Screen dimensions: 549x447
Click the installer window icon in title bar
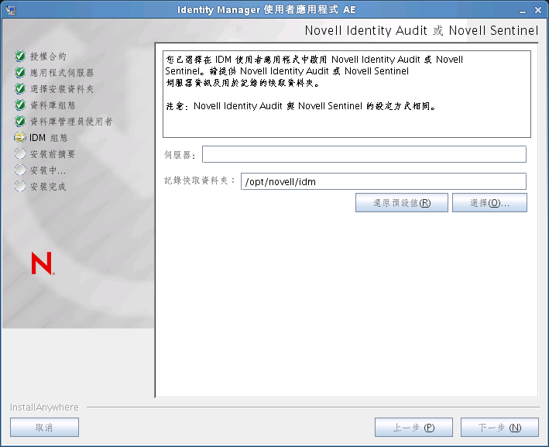[11, 10]
